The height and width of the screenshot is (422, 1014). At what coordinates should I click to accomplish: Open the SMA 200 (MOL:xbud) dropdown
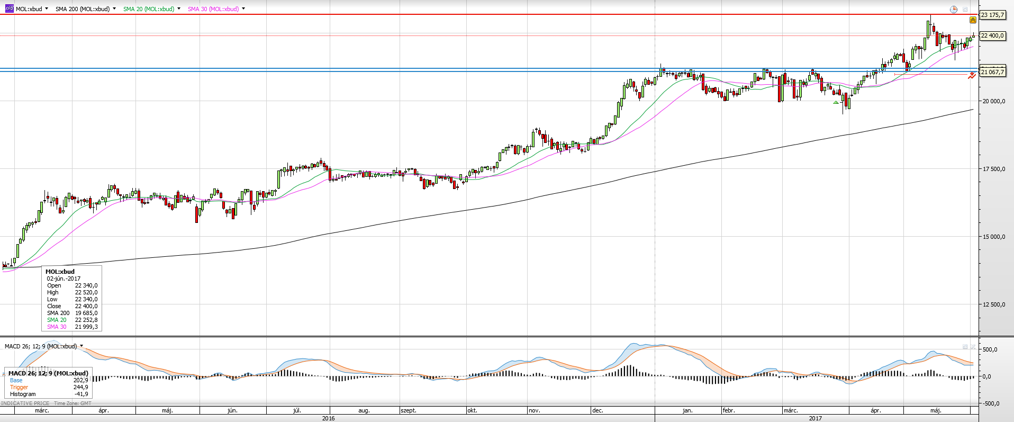[114, 9]
